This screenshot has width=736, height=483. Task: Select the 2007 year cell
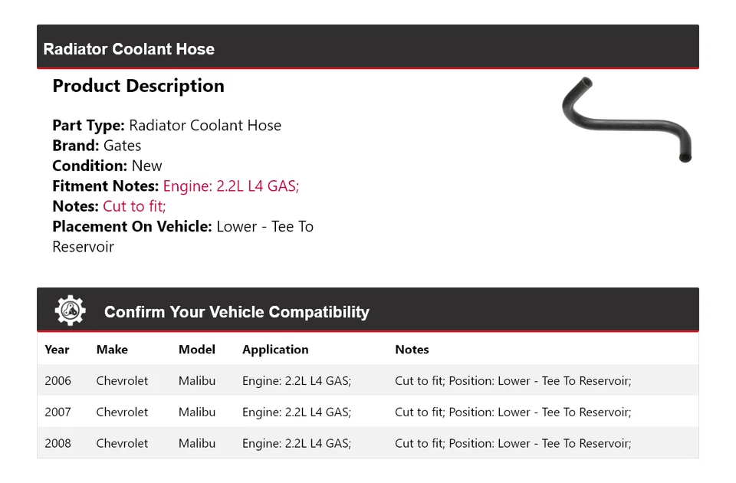tap(58, 412)
